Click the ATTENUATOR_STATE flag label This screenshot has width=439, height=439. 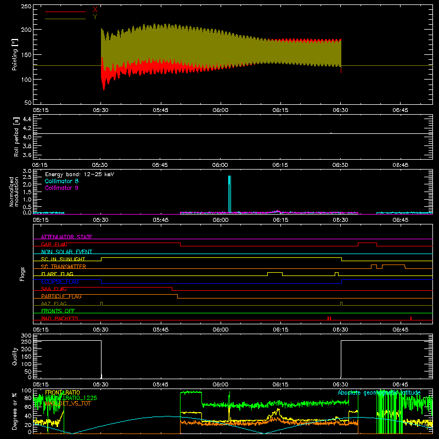coord(66,237)
